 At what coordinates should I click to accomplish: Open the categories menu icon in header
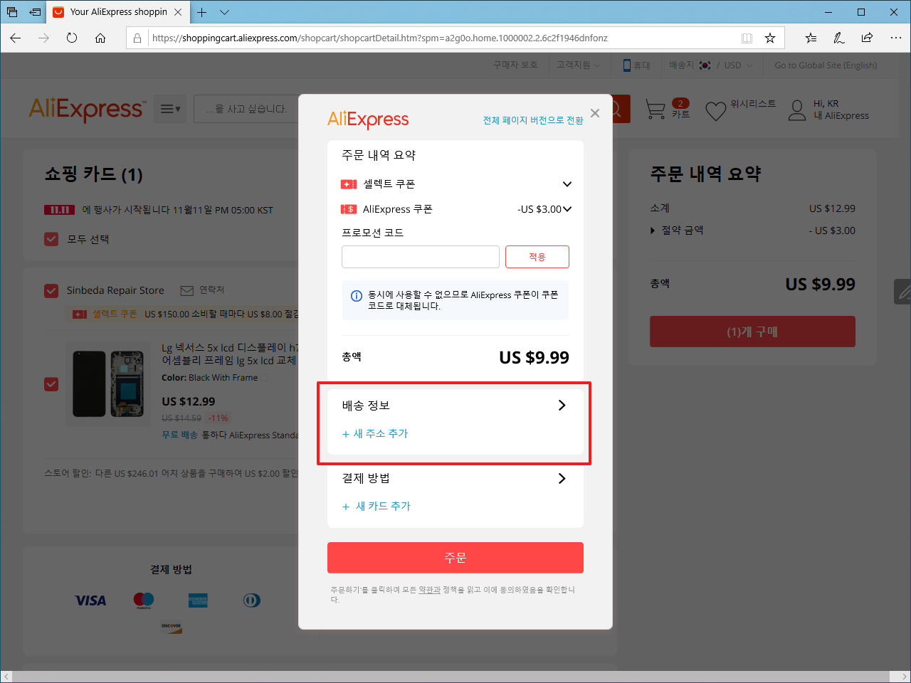point(170,109)
